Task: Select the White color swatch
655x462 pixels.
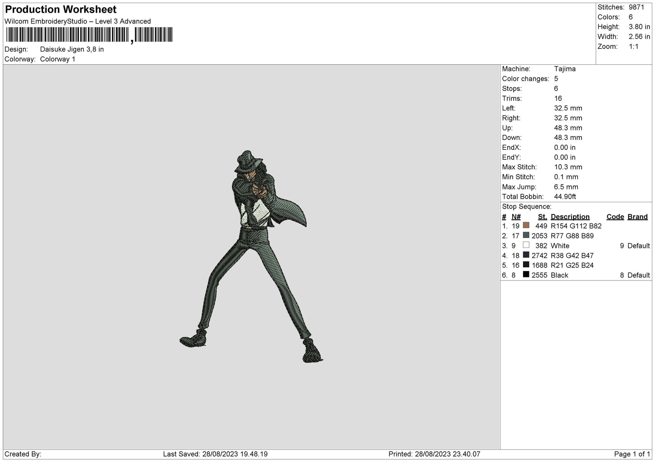Action: 526,245
